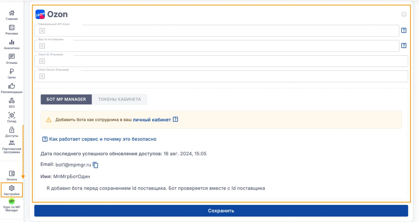419x222 pixels.
Task: Open the Отзывы reviews icon
Action: click(x=12, y=59)
